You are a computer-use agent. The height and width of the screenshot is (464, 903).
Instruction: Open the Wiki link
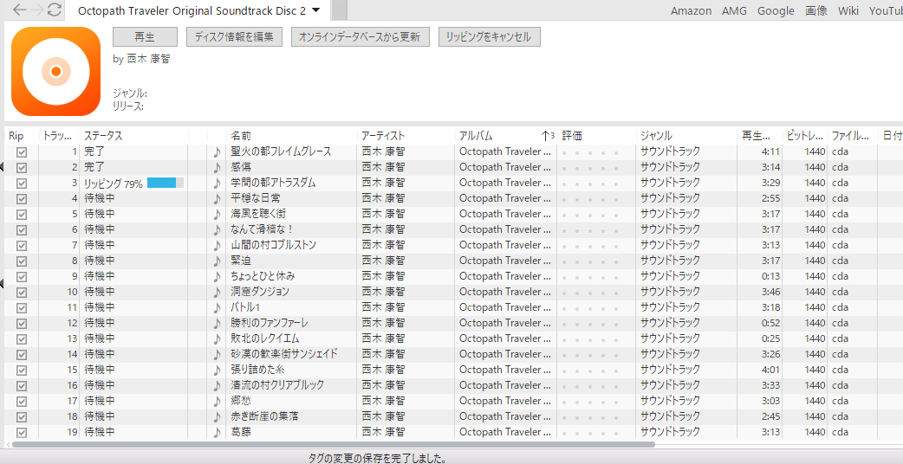(848, 11)
